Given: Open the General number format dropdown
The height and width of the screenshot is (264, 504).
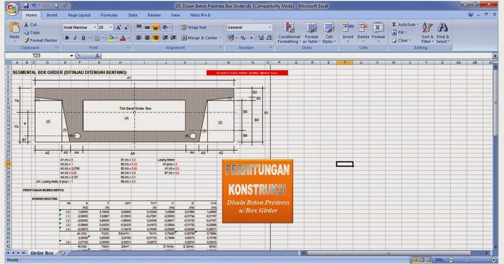Looking at the screenshot, I should pyautogui.click(x=270, y=27).
